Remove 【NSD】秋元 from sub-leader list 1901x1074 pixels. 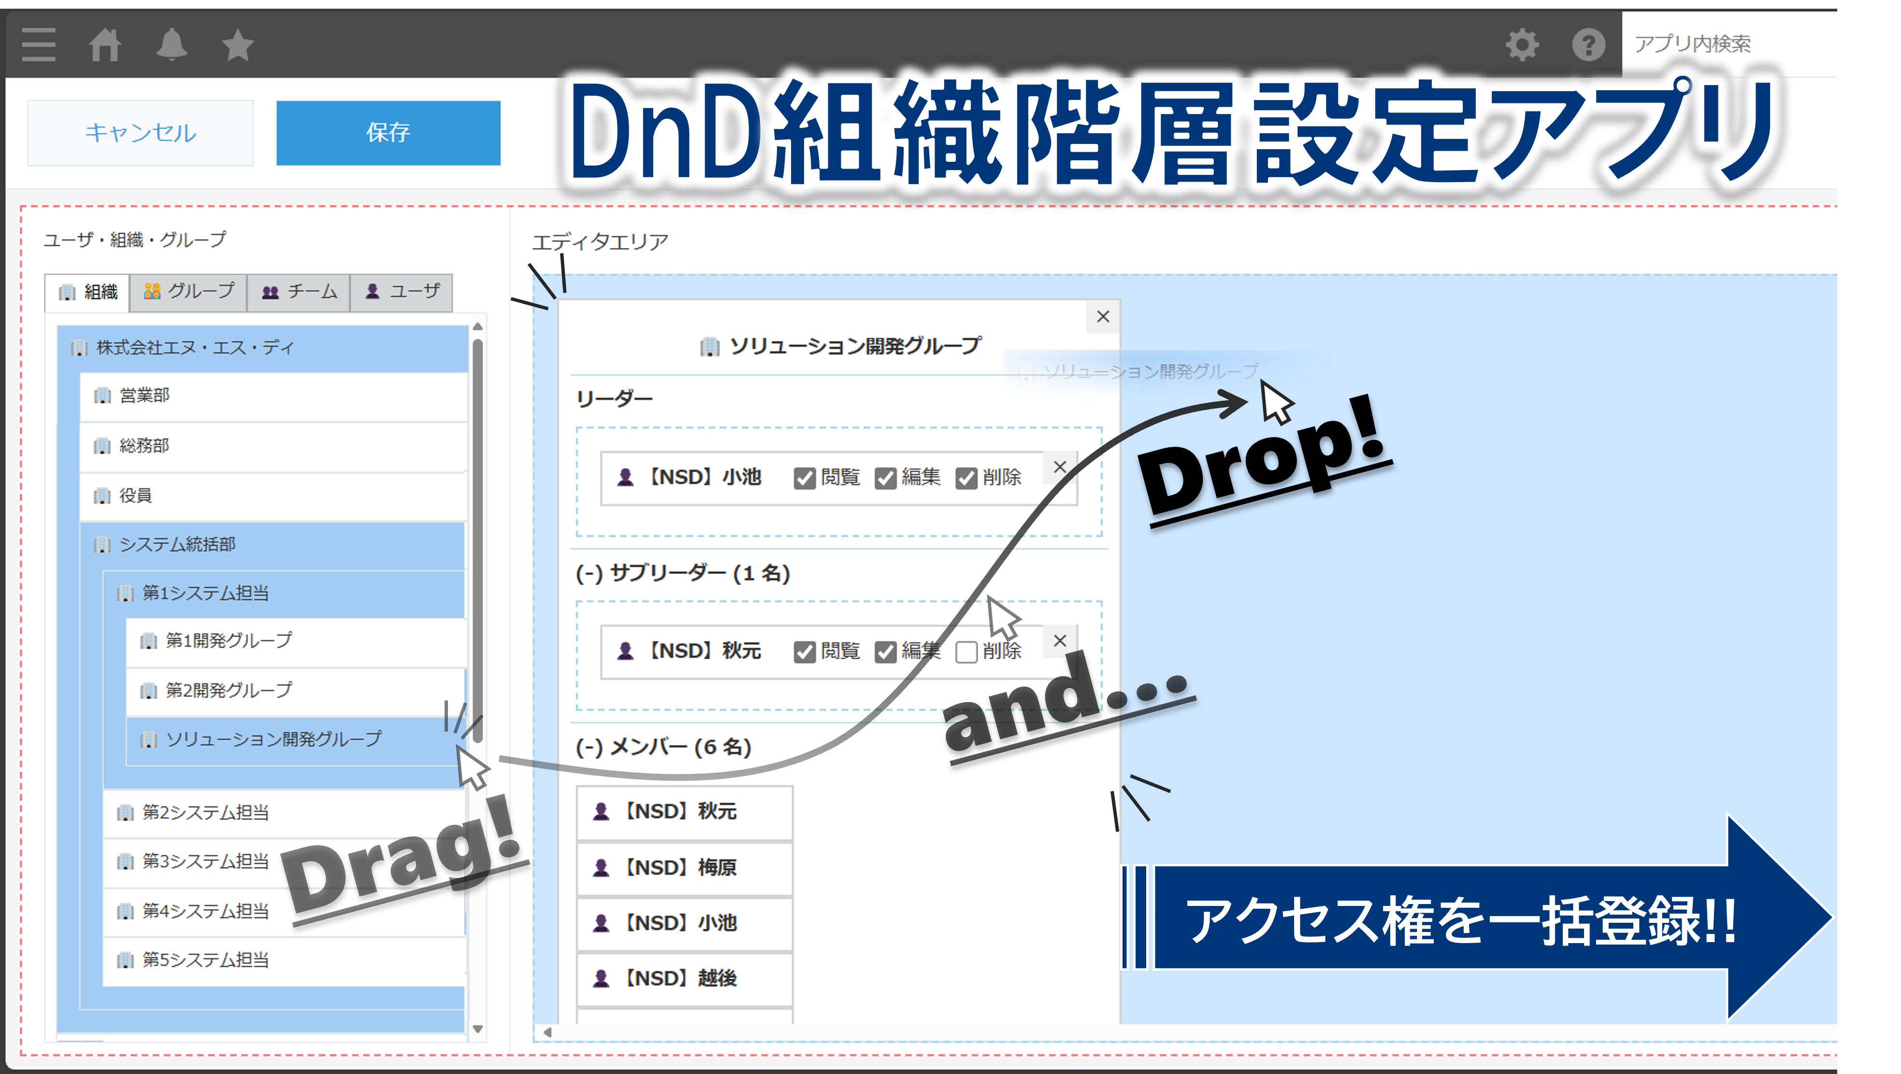click(x=1060, y=640)
